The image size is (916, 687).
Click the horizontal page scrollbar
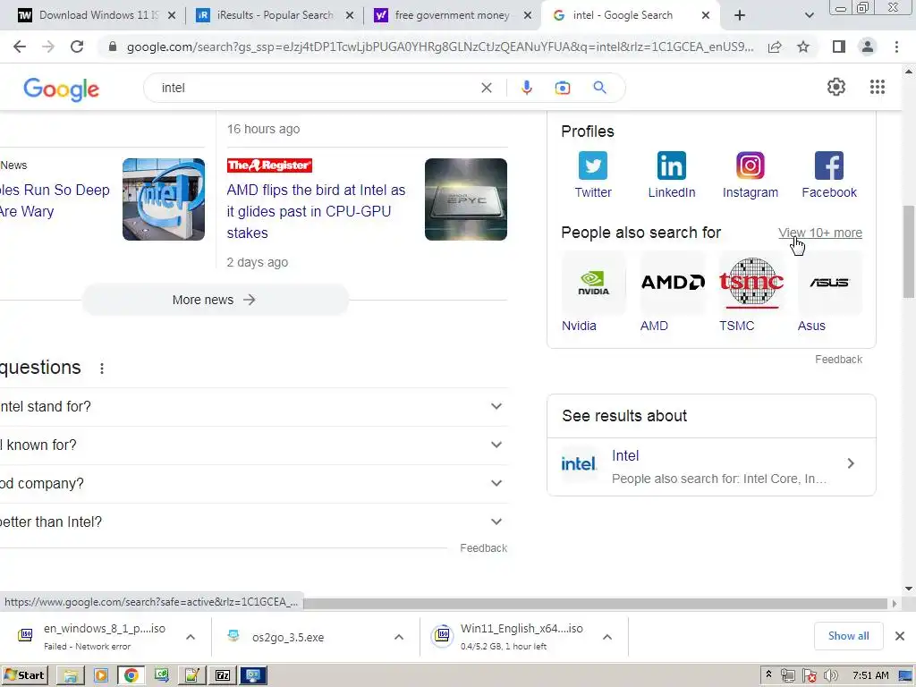pyautogui.click(x=595, y=603)
